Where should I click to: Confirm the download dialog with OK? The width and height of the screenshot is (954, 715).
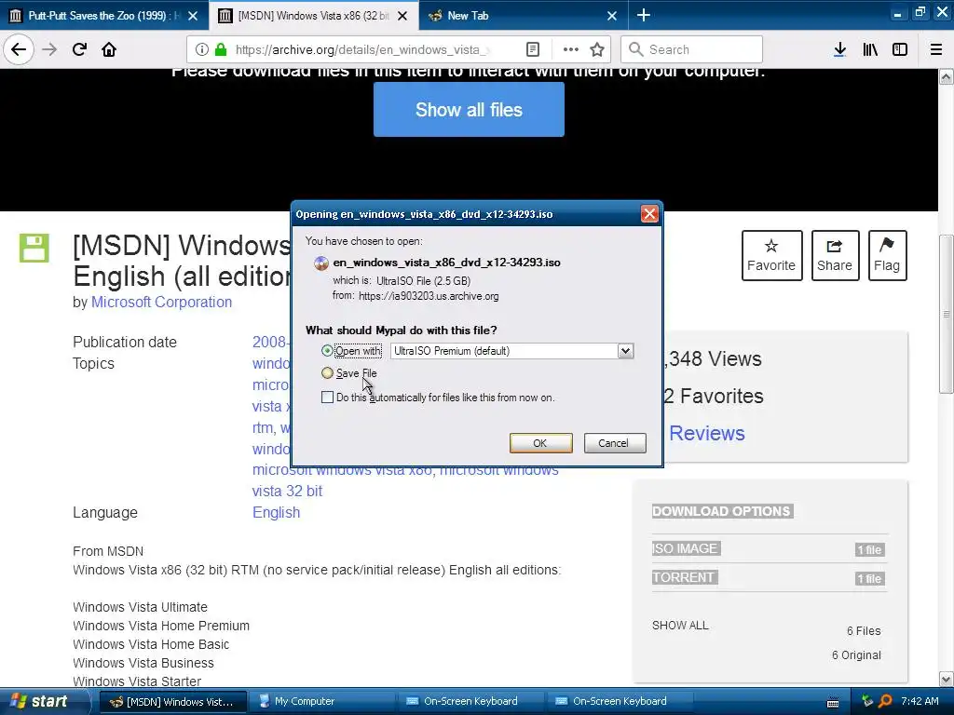(x=540, y=443)
